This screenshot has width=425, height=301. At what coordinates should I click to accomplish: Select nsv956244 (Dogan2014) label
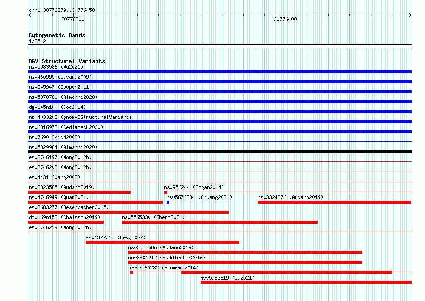[194, 187]
